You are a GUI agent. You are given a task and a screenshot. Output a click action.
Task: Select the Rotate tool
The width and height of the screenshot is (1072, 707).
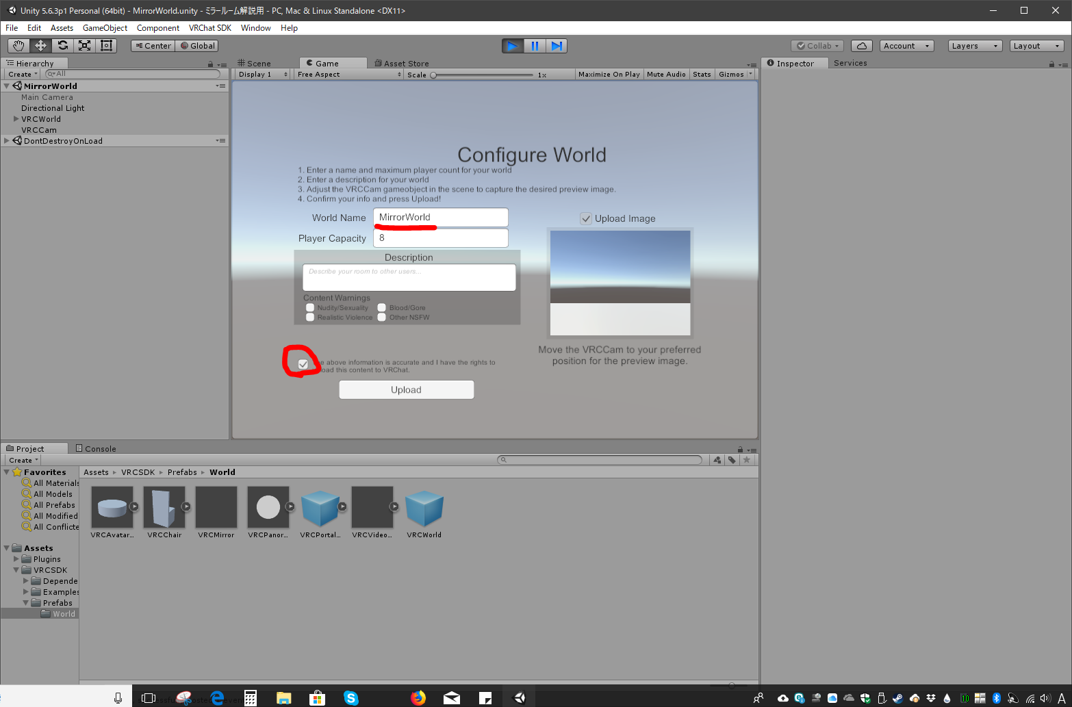click(x=62, y=46)
